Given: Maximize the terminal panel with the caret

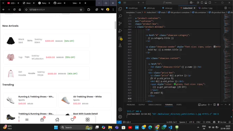Looking at the screenshot, I should point(225,105).
